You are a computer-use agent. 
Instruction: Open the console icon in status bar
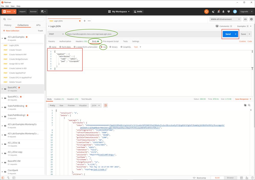pos(14,178)
